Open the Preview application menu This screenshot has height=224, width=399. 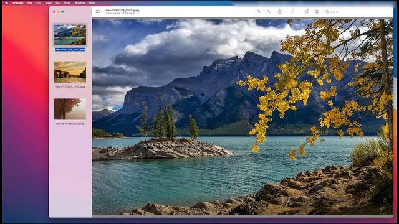18,3
